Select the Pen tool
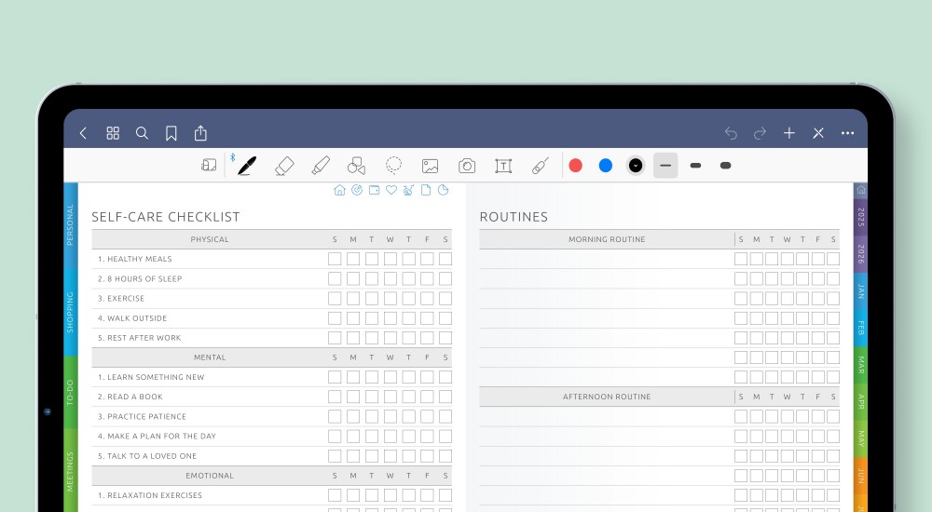The width and height of the screenshot is (932, 512). [247, 166]
